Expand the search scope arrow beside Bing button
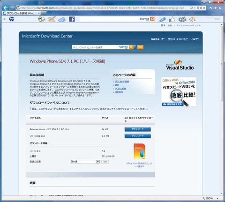Image resolution: width=225 pixels, height=202 pixels. pos(135,47)
